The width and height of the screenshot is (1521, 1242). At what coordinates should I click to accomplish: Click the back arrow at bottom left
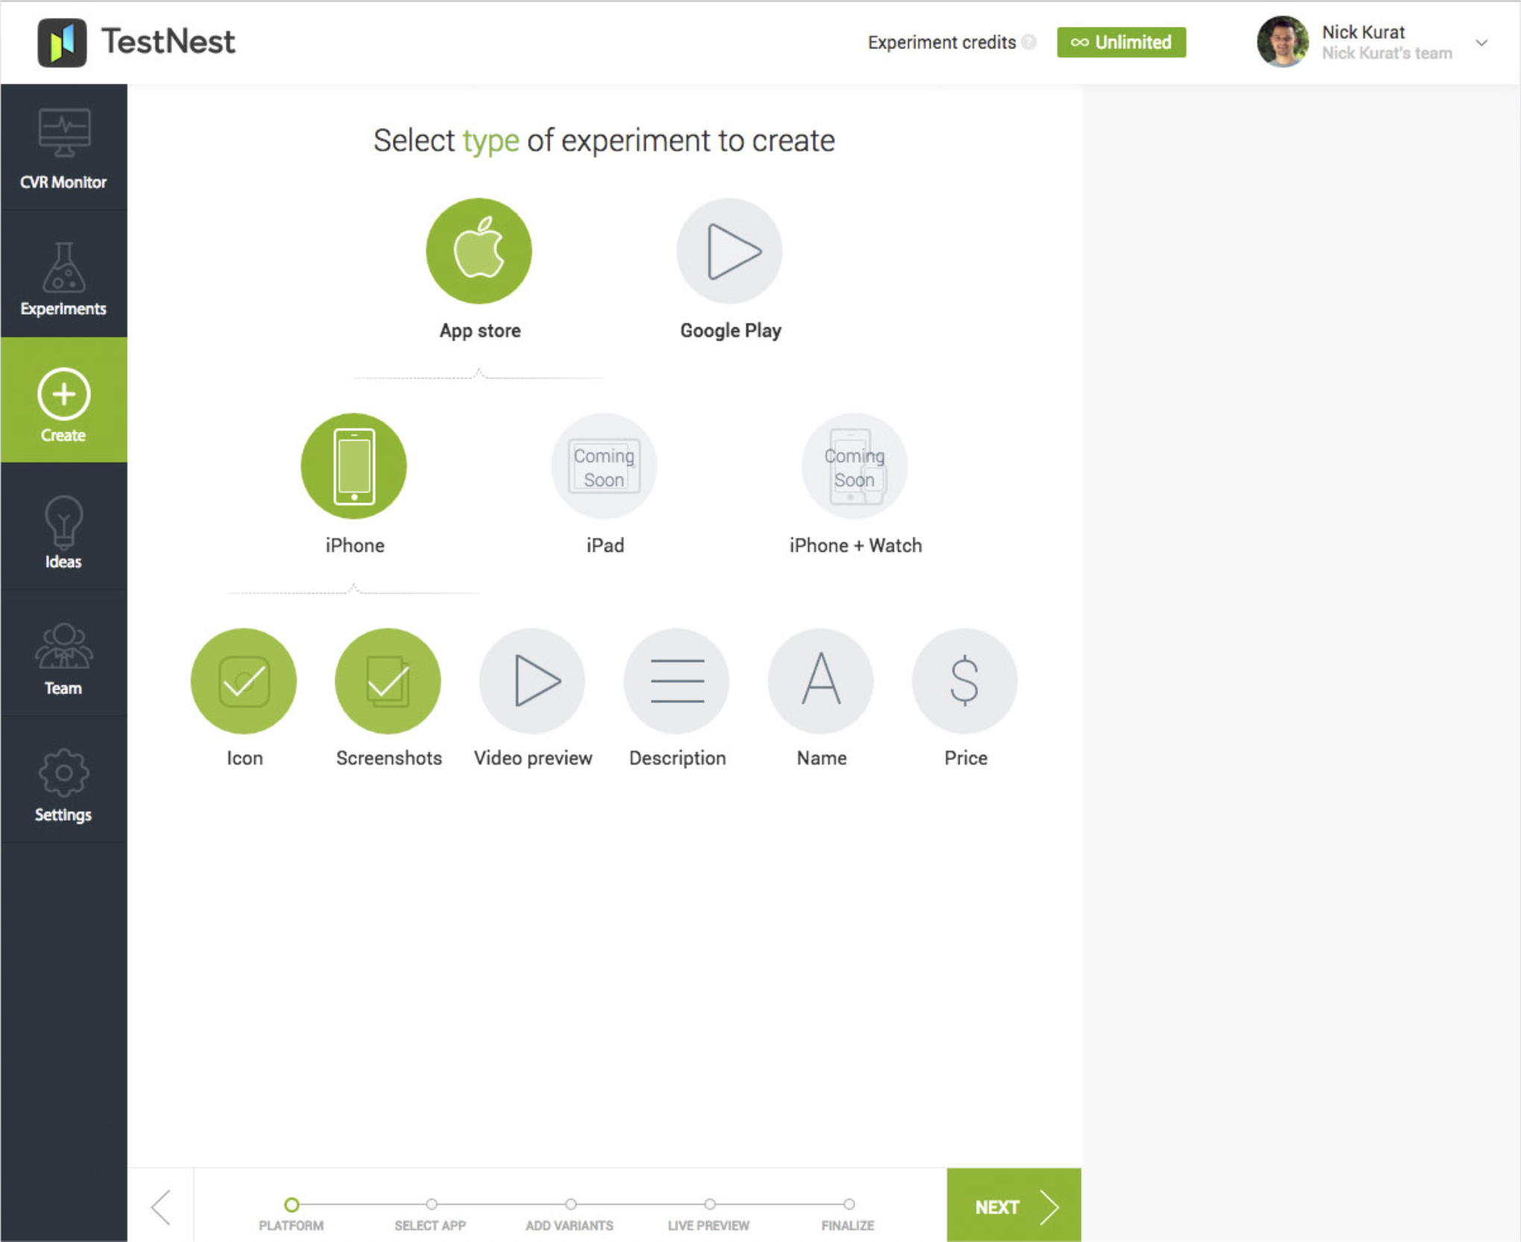click(161, 1208)
